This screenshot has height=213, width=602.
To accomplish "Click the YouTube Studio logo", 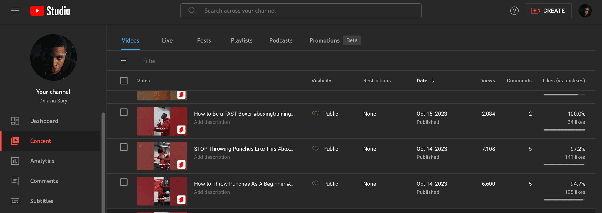I will pos(50,11).
